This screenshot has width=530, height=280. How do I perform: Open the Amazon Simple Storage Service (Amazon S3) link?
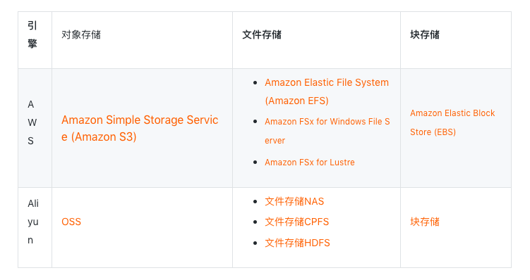pos(140,128)
